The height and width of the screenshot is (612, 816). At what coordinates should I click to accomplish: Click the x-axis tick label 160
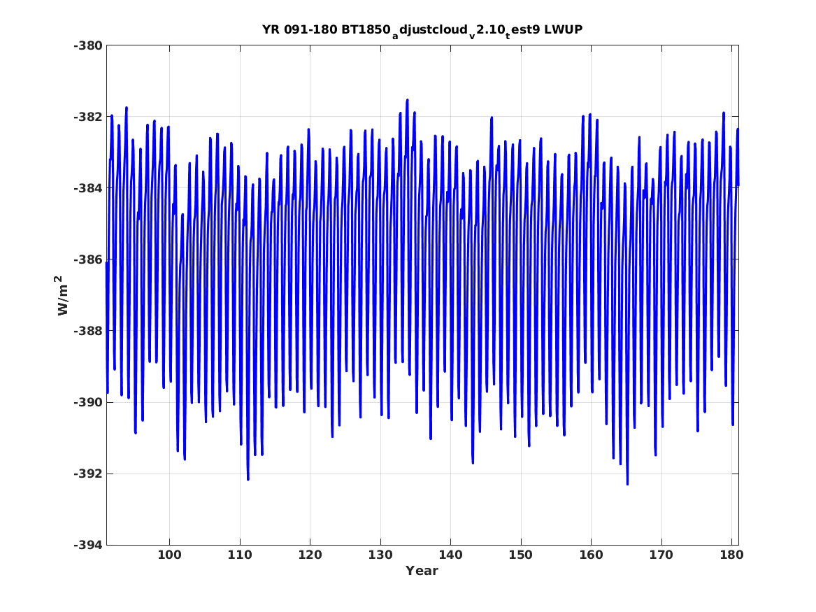(x=591, y=555)
